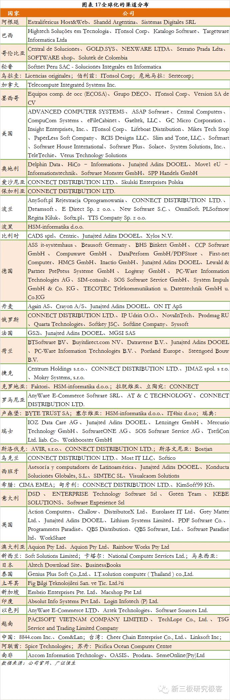Image resolution: width=230 pixels, height=700 pixels.
Task: Select 'GS2i' in the 法国 row
Action: click(34, 333)
